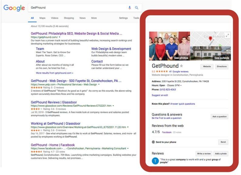Open the GetPhound Yelp result title

click(76, 81)
